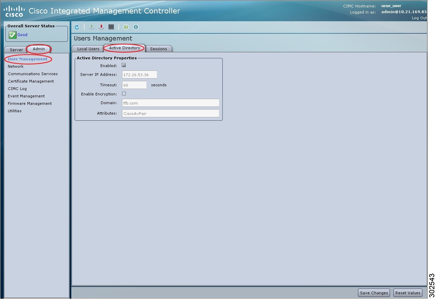This screenshot has width=436, height=299.
Task: Select the Admin tab
Action: coord(38,49)
